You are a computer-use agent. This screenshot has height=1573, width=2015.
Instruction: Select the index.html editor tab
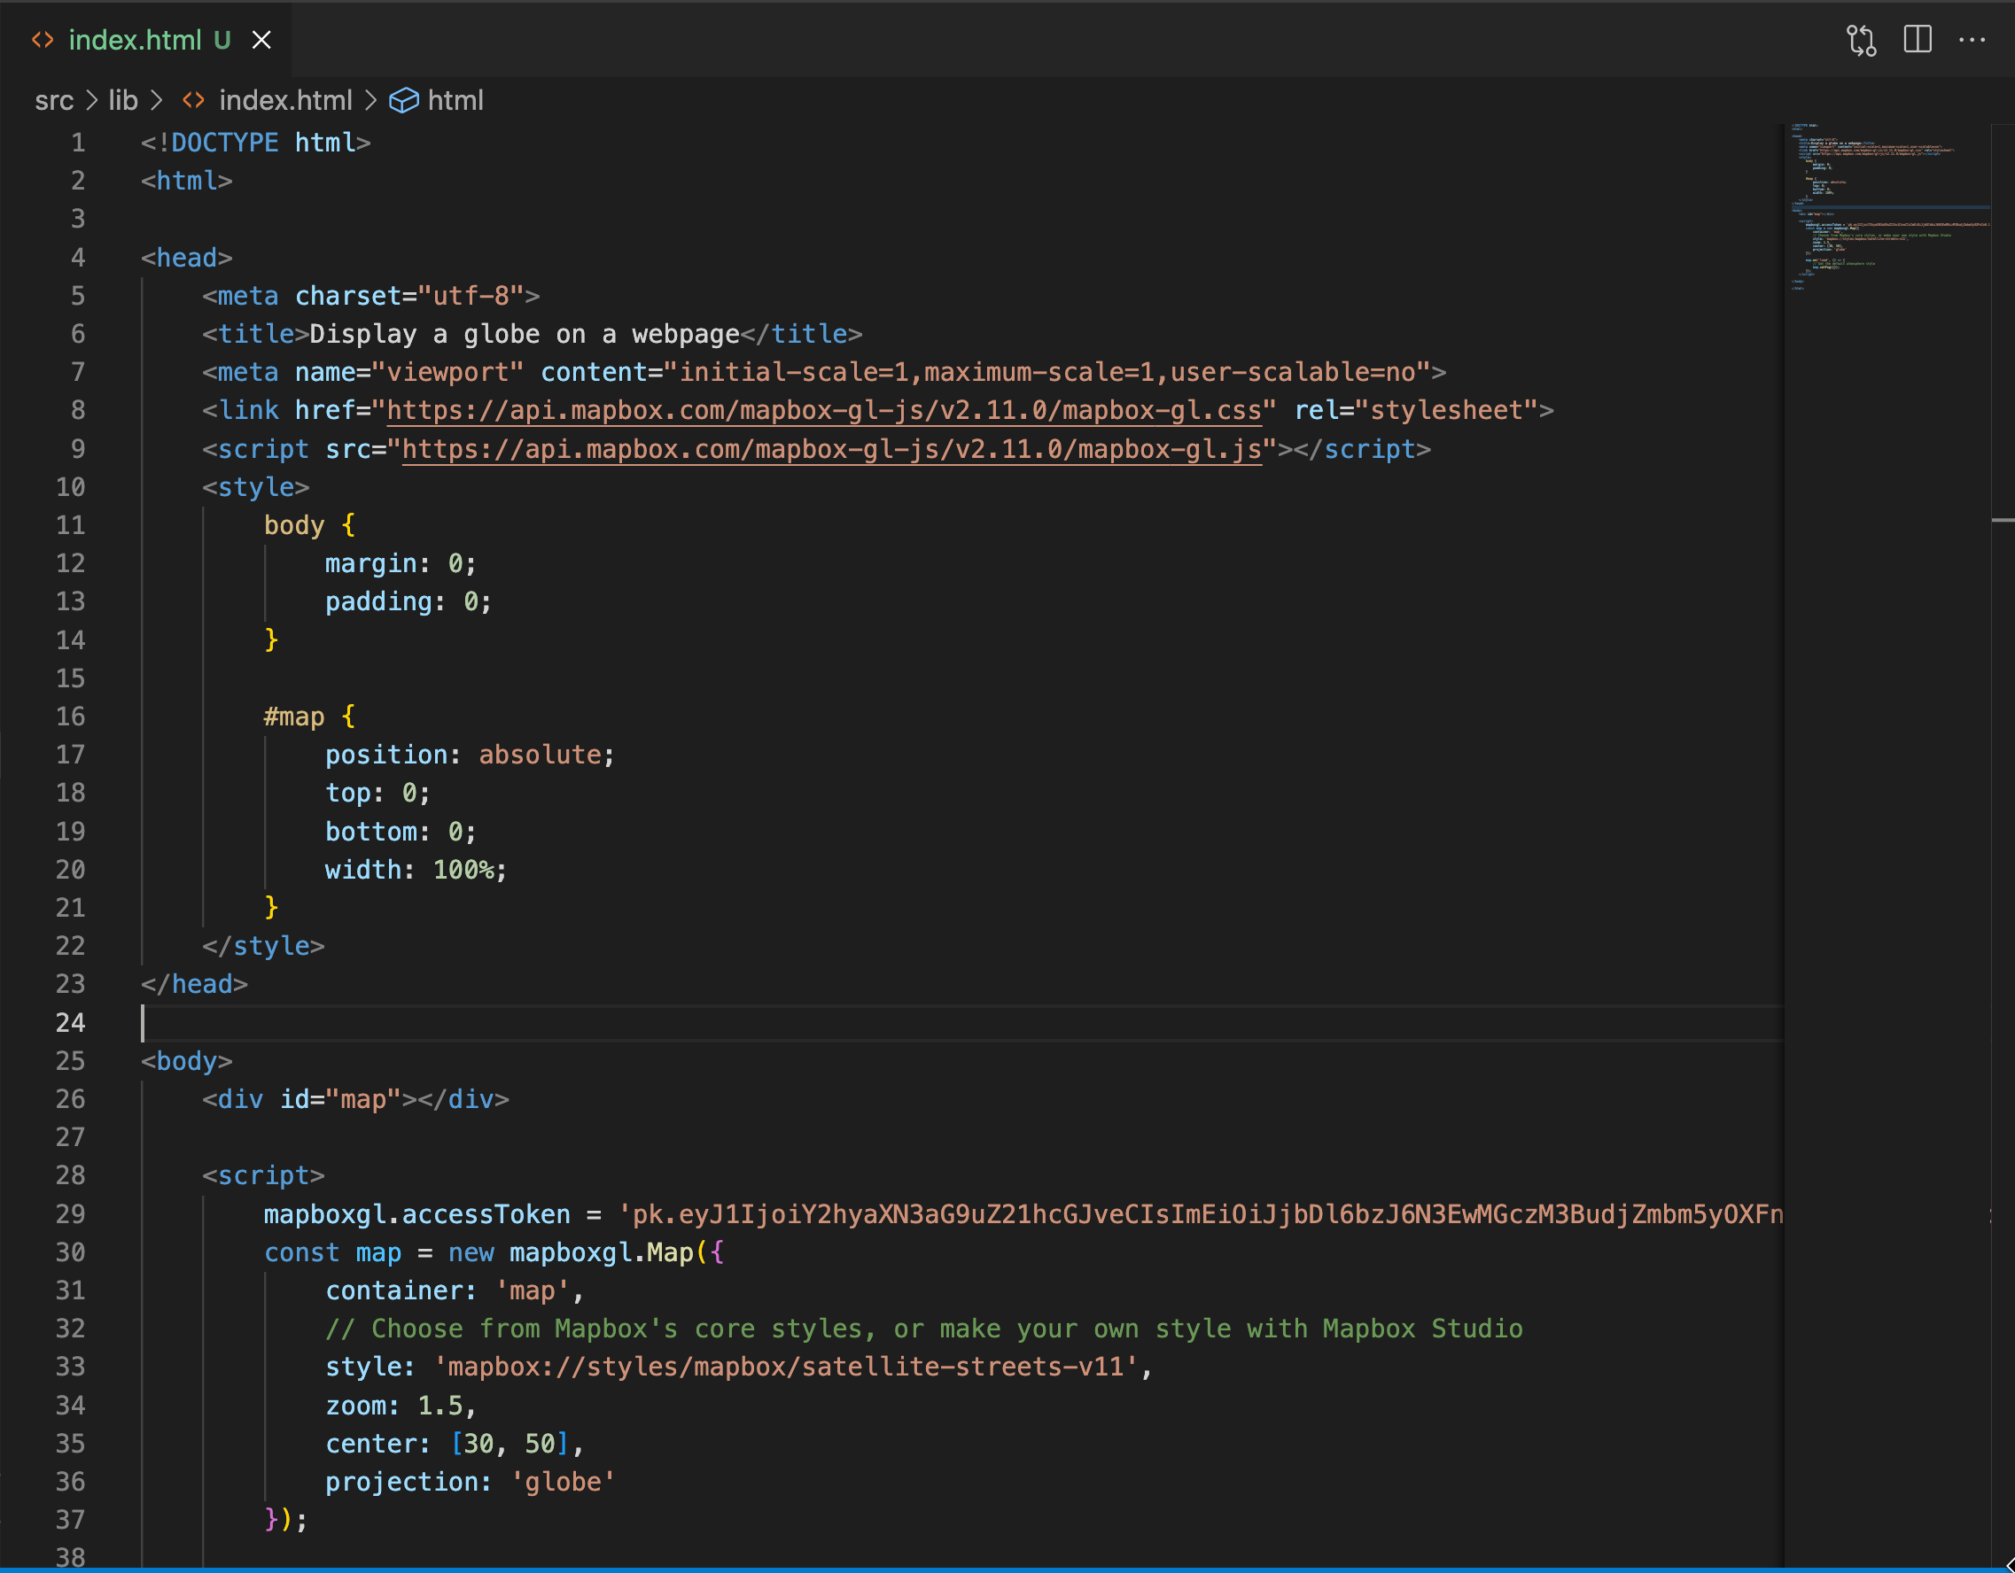135,41
